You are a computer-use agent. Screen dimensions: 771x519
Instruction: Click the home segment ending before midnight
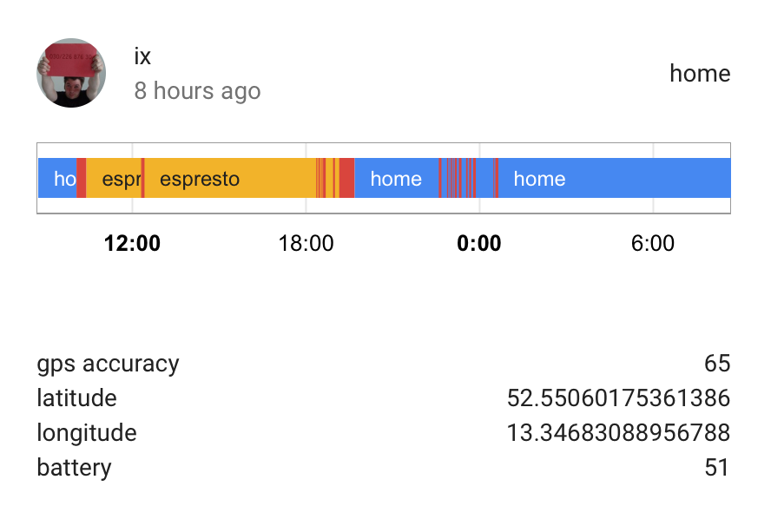tap(396, 179)
